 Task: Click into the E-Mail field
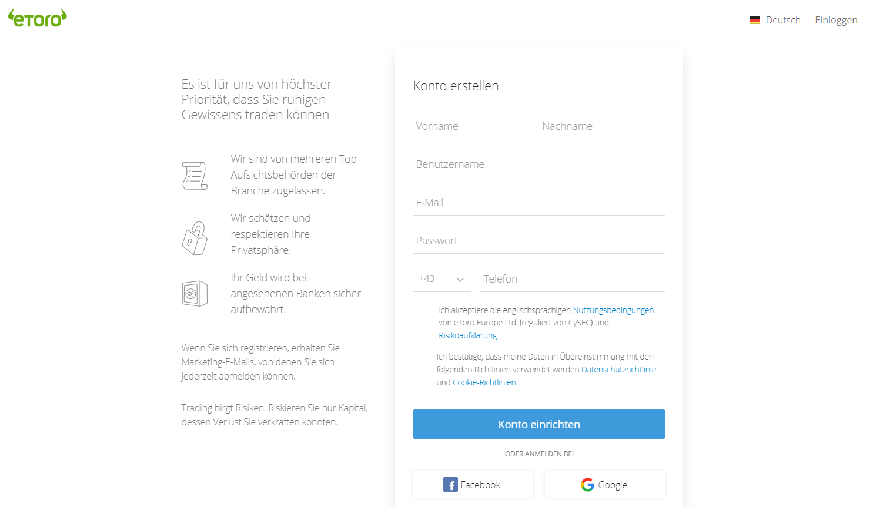pyautogui.click(x=539, y=203)
